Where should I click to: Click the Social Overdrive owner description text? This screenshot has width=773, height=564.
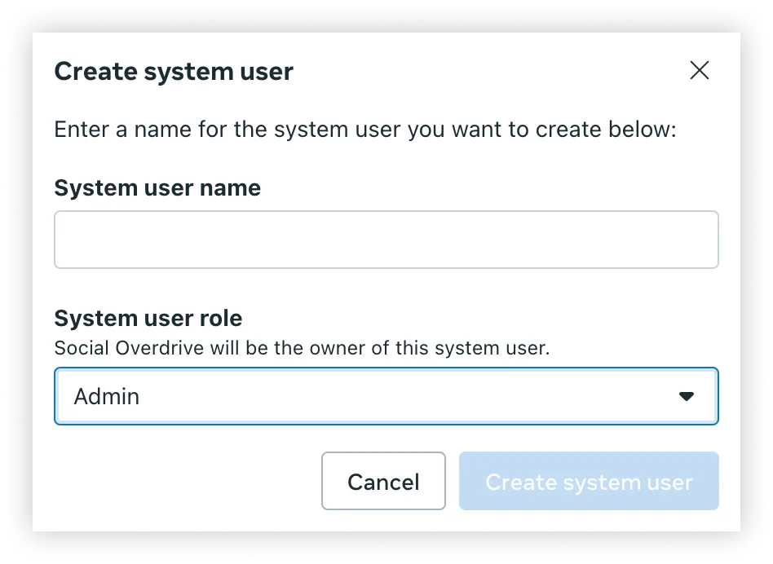point(302,348)
